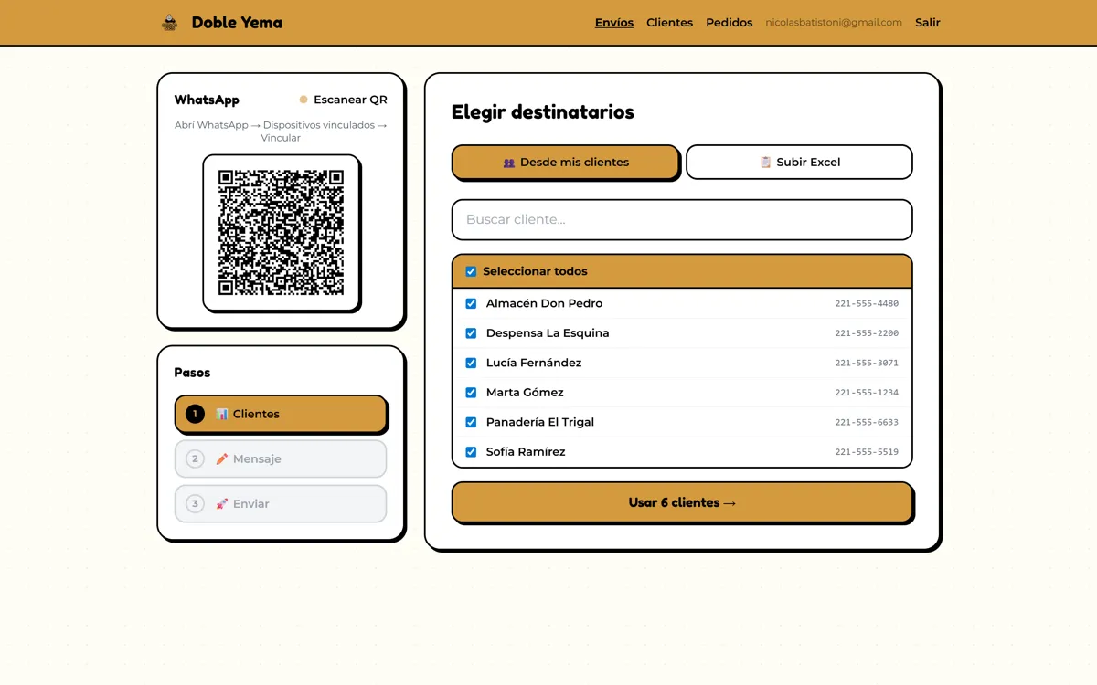
Task: Click phone number 221-555-2200
Action: (x=867, y=333)
